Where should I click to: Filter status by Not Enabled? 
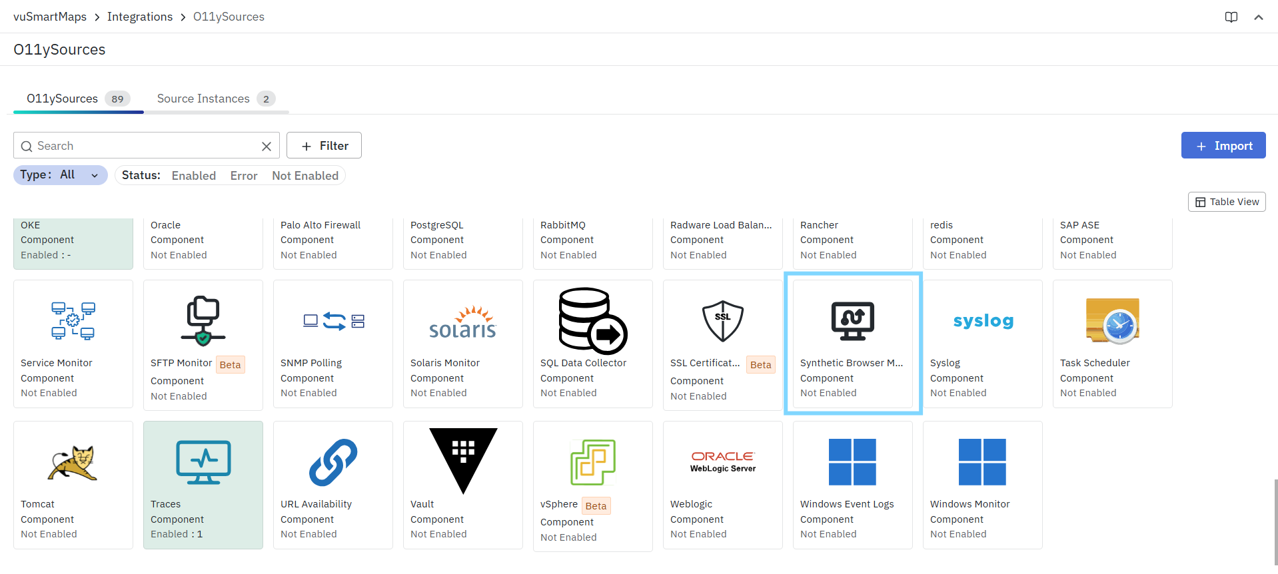click(x=305, y=176)
